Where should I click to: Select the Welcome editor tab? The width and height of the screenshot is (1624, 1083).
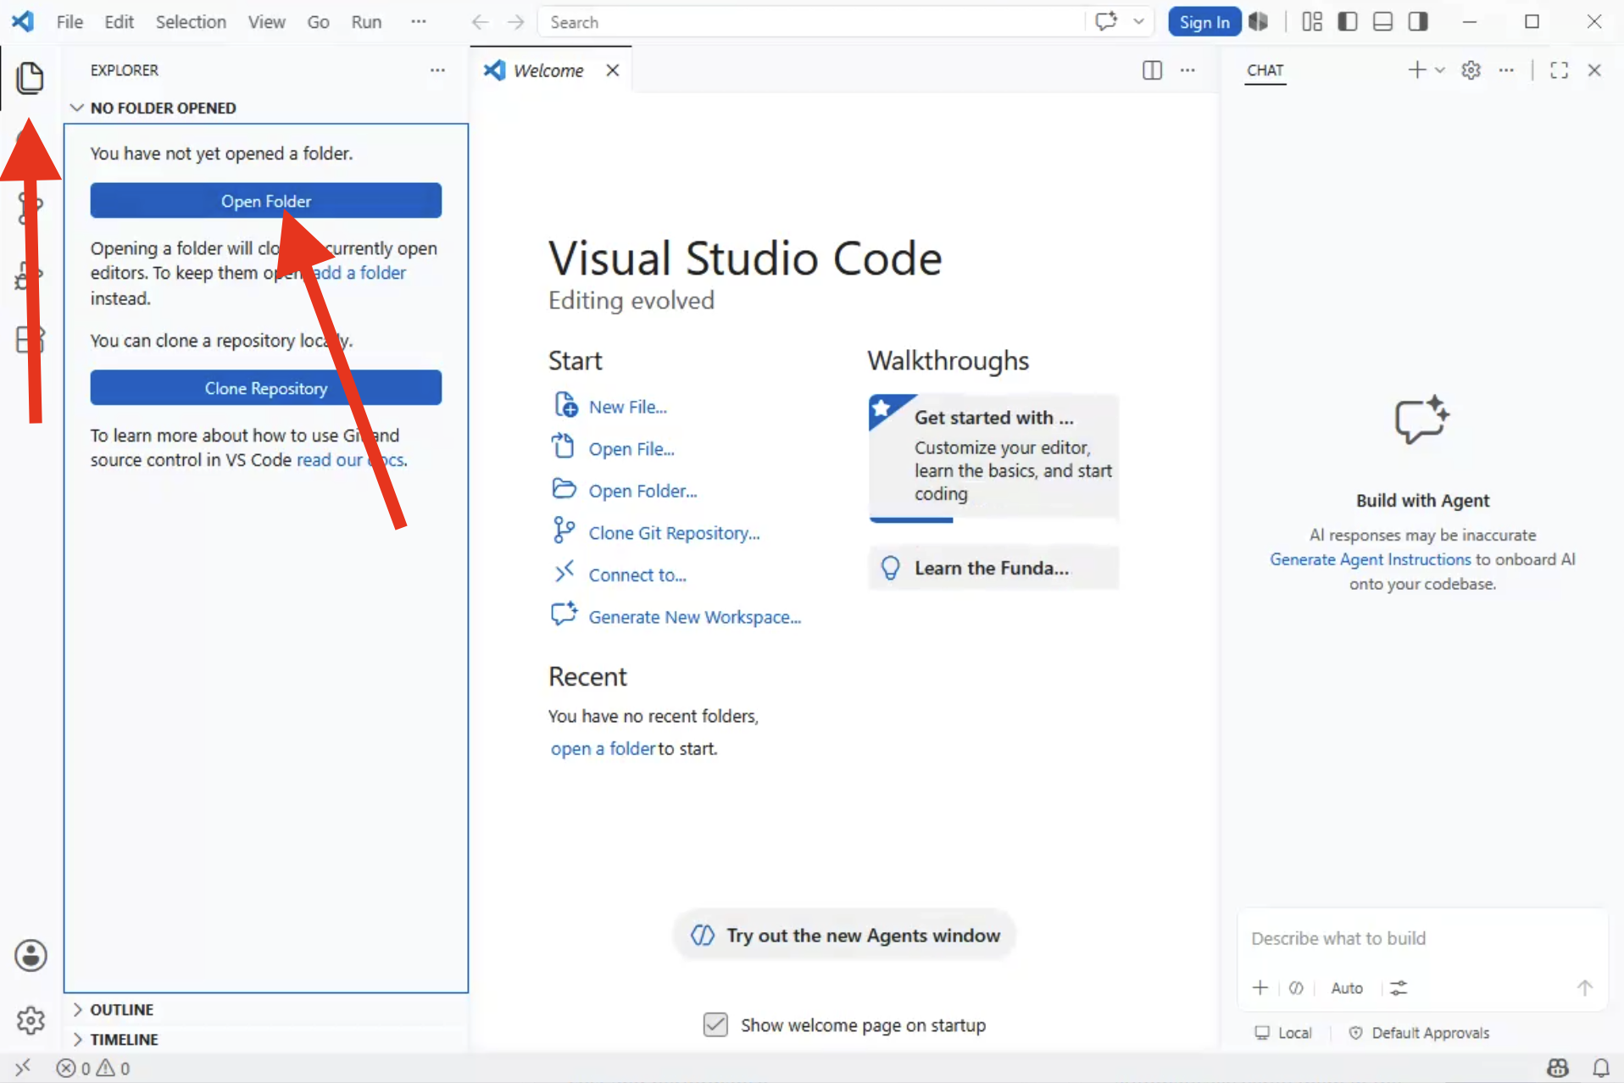tap(548, 70)
